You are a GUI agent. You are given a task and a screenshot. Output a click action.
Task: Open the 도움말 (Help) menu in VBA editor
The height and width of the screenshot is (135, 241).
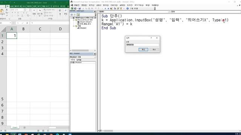[x=155, y=5]
